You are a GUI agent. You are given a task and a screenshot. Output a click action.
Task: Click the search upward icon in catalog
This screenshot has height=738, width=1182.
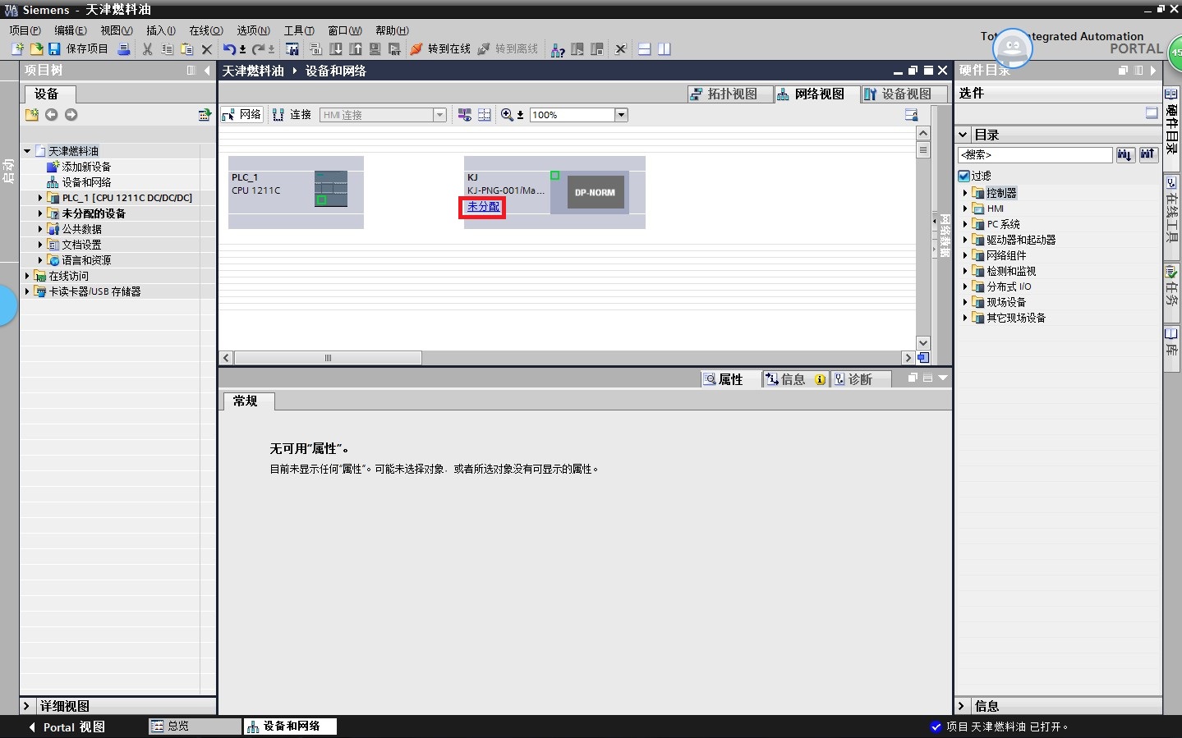point(1148,154)
